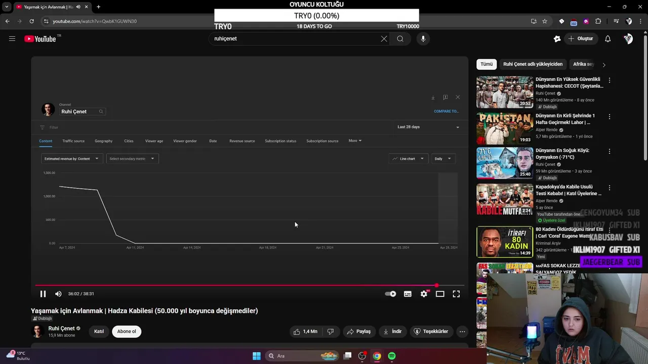Open player settings gear
648x364 pixels.
424,294
